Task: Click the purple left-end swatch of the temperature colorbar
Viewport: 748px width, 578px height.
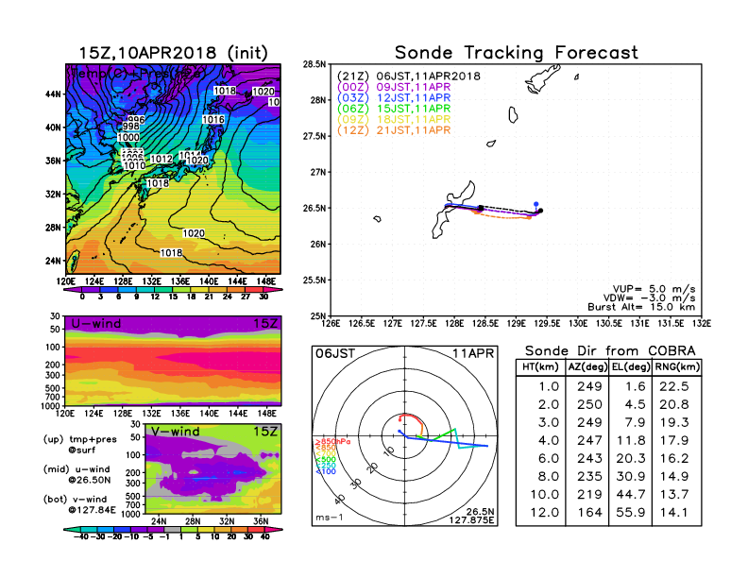Action: click(72, 290)
